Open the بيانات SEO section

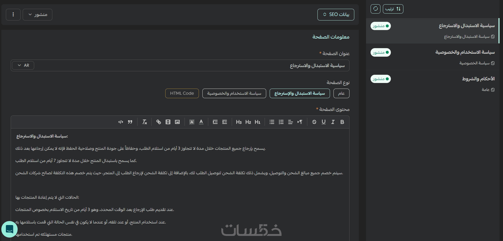point(336,14)
